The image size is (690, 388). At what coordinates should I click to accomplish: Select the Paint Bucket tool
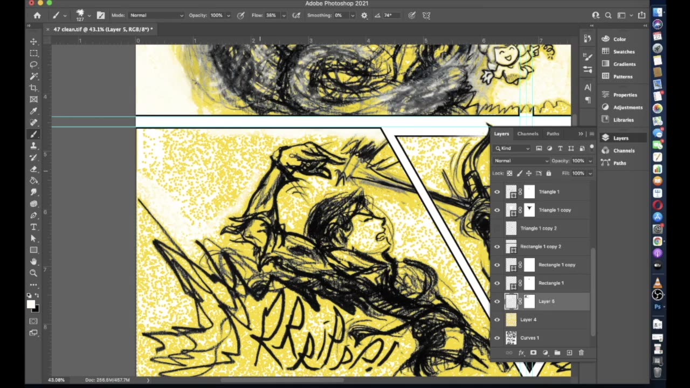coord(33,181)
